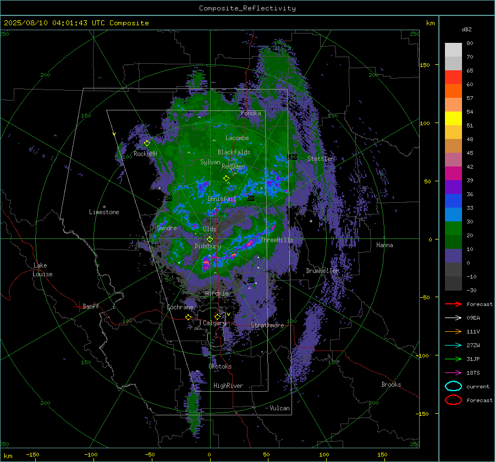
Task: Select the yellow diamond marker below Cochrane
Action: tap(189, 317)
